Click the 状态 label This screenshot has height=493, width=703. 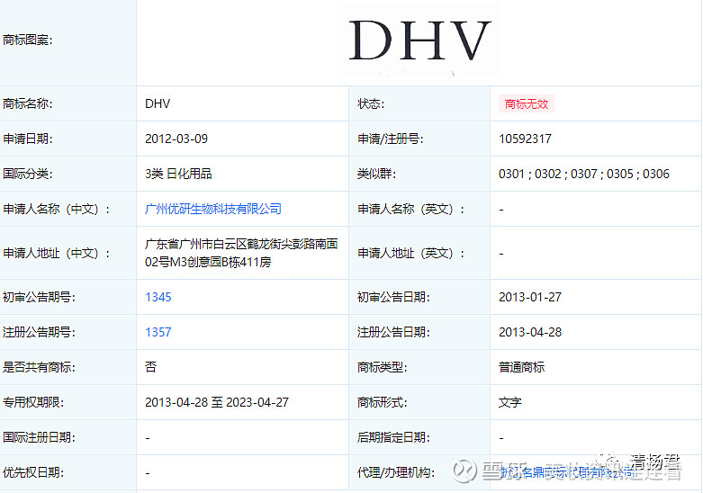pos(371,104)
